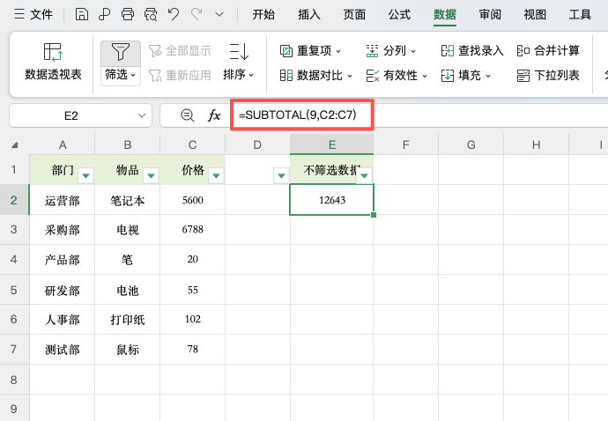Open the 文件 menu

pyautogui.click(x=33, y=15)
